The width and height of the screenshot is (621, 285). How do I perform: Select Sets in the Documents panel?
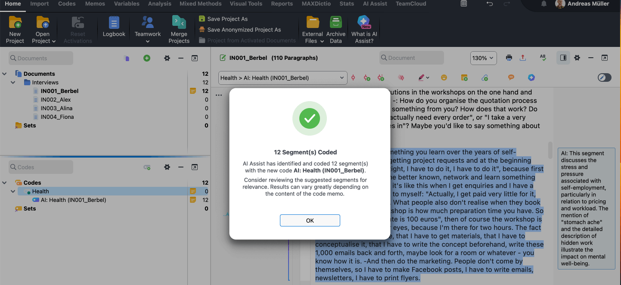tap(30, 125)
